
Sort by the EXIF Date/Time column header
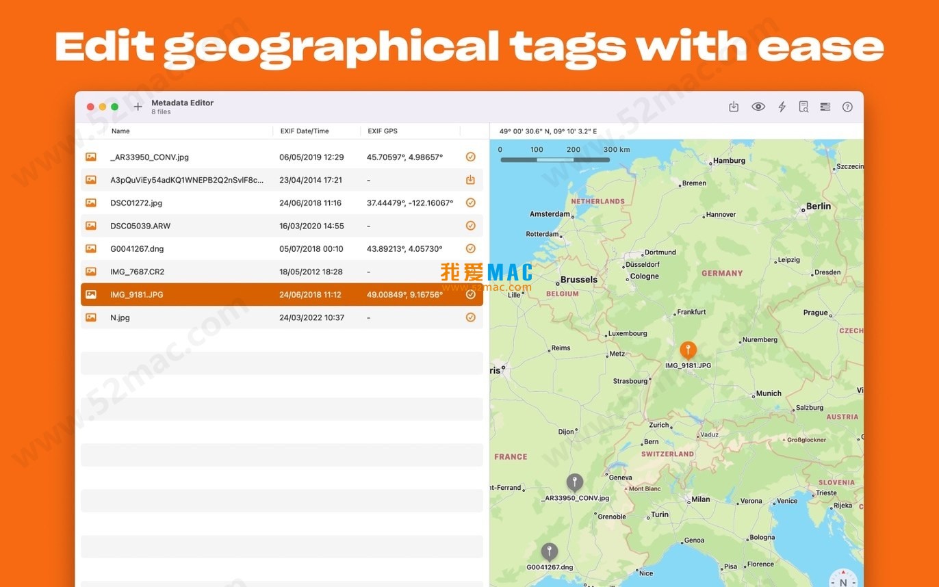point(305,131)
